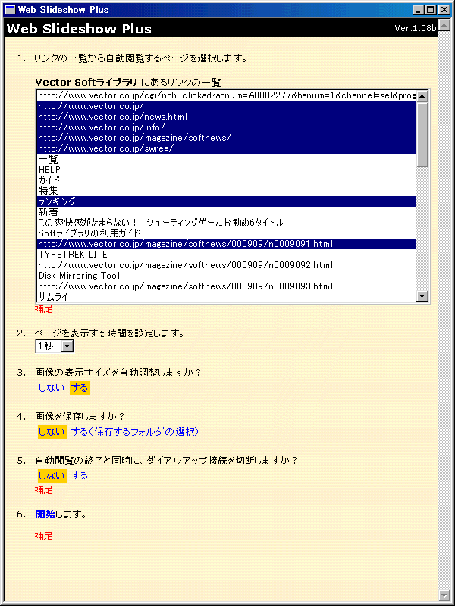455x606 pixels.
Task: Select the Disk Mirroring Tool entry
Action: coord(227,276)
